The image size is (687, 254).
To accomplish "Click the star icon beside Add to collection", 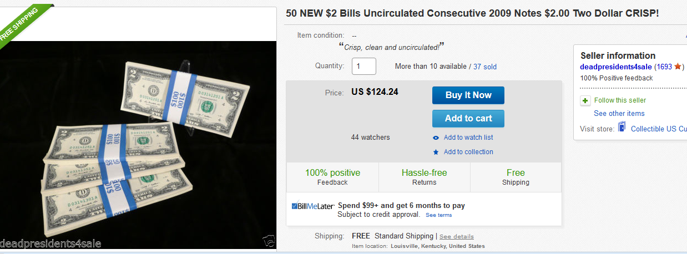I will (436, 153).
